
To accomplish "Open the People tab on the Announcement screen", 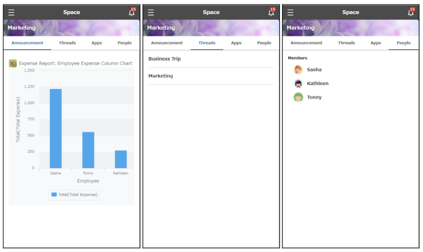I will coord(124,43).
